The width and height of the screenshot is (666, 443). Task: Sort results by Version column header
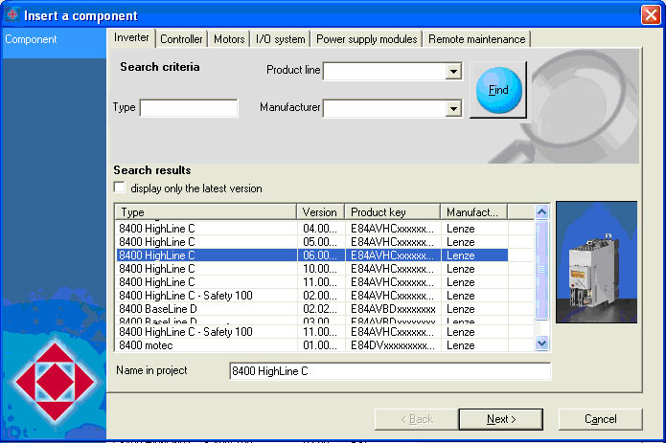[x=320, y=212]
